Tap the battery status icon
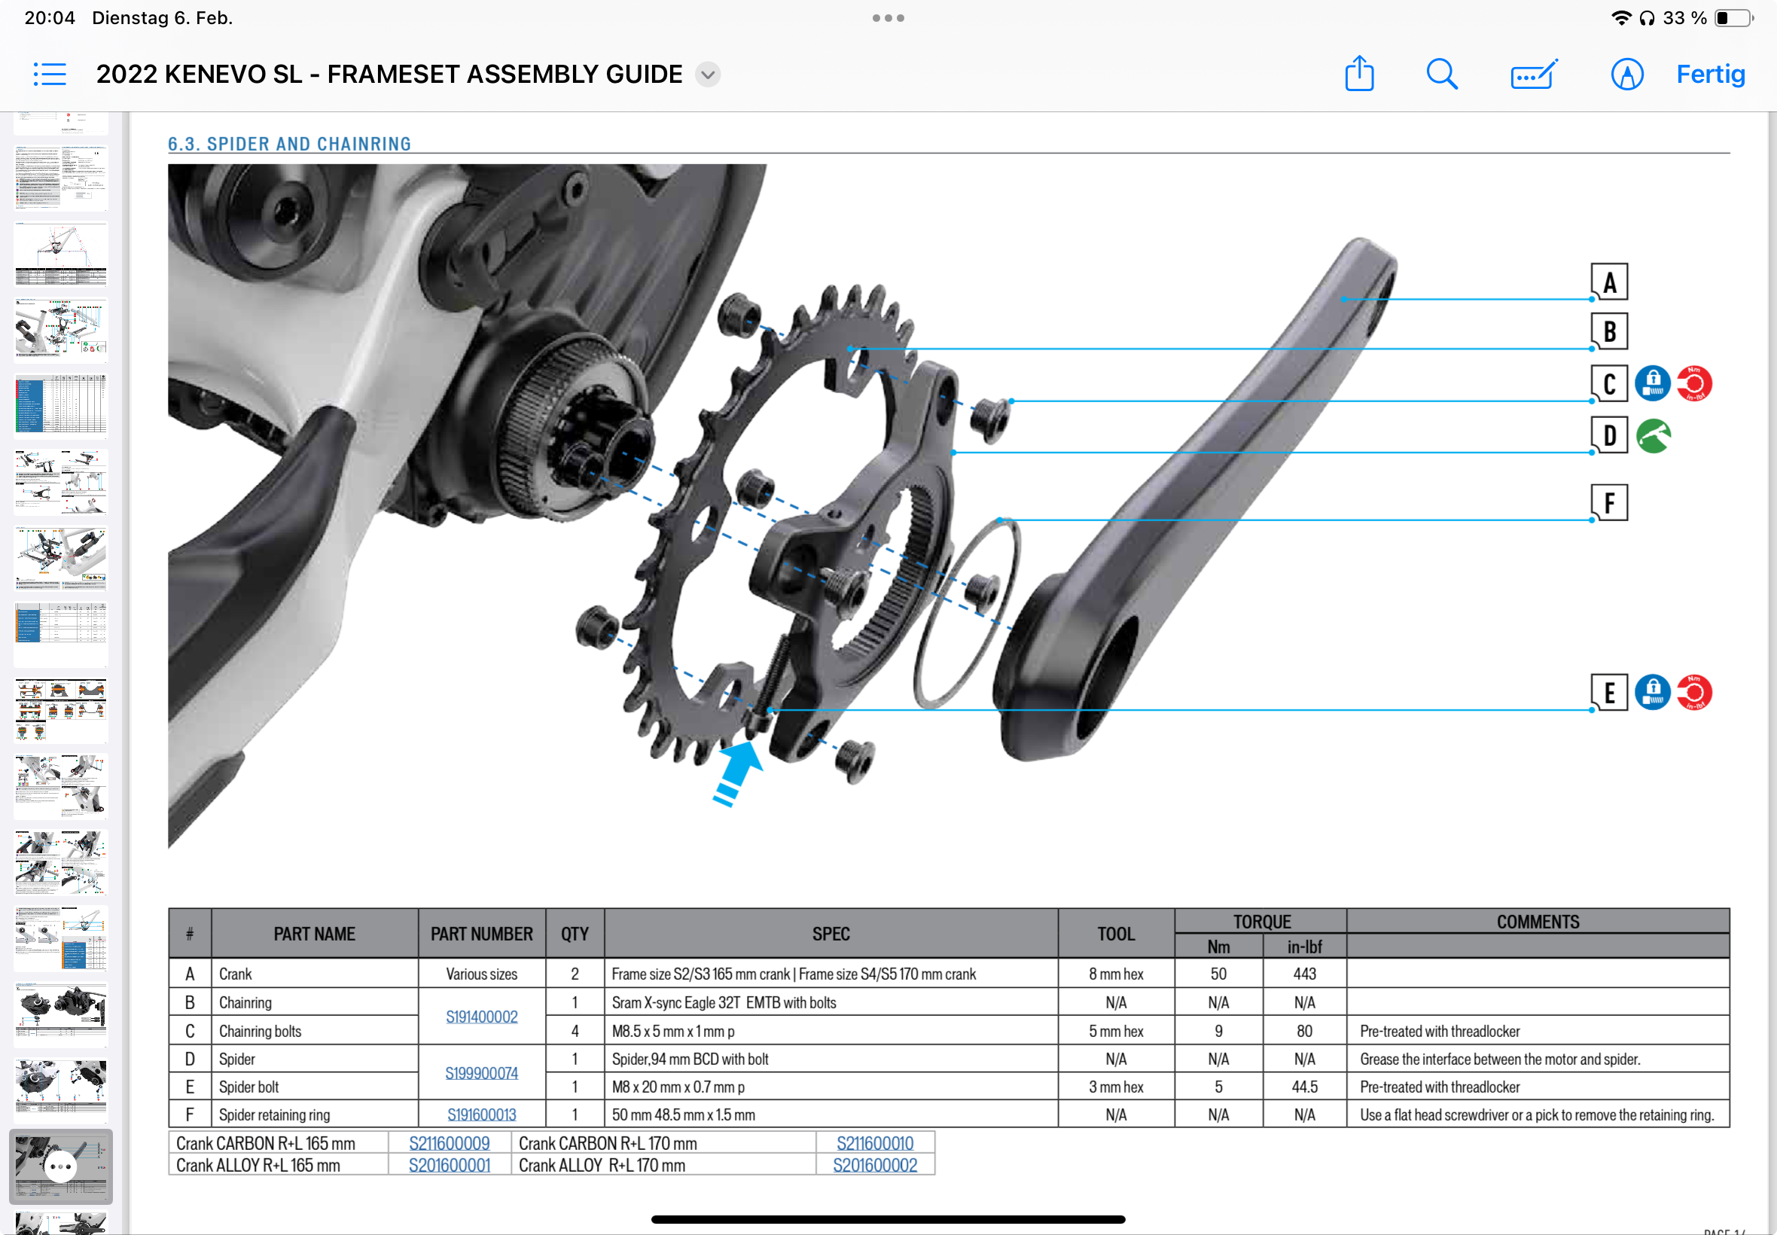 [x=1733, y=18]
